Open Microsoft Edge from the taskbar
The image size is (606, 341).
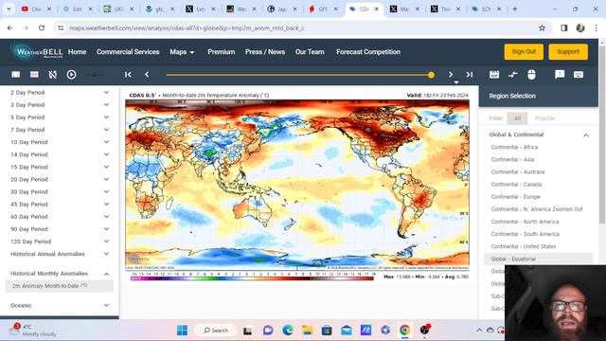(288, 331)
